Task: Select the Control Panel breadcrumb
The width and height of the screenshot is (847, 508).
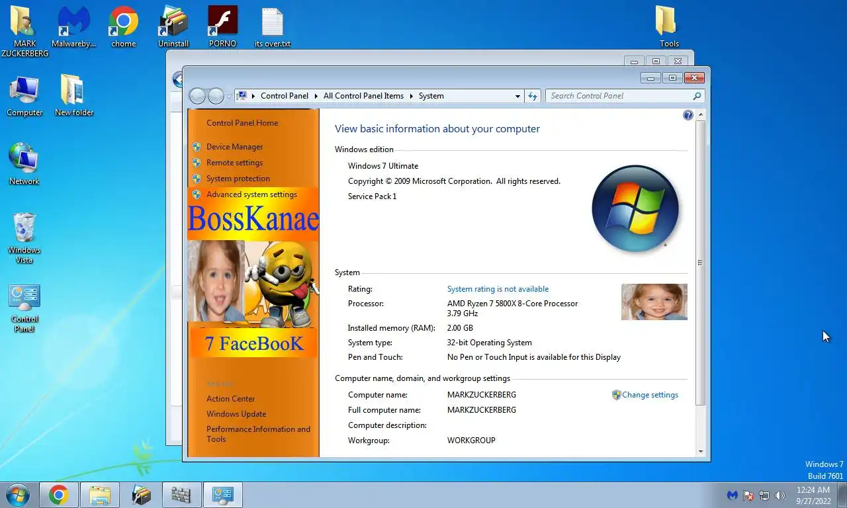Action: (285, 96)
